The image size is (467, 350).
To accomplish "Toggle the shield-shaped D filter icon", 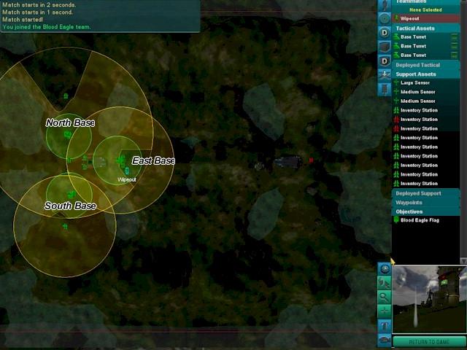I will tap(385, 61).
